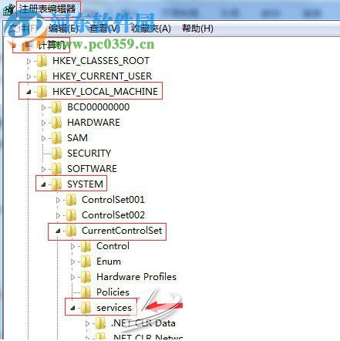Click the BCD00000000 folder icon
The image size is (340, 341).
[56, 107]
